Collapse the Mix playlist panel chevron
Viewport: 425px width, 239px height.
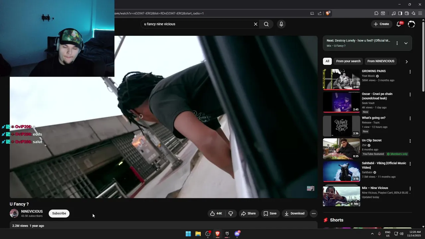[406, 43]
